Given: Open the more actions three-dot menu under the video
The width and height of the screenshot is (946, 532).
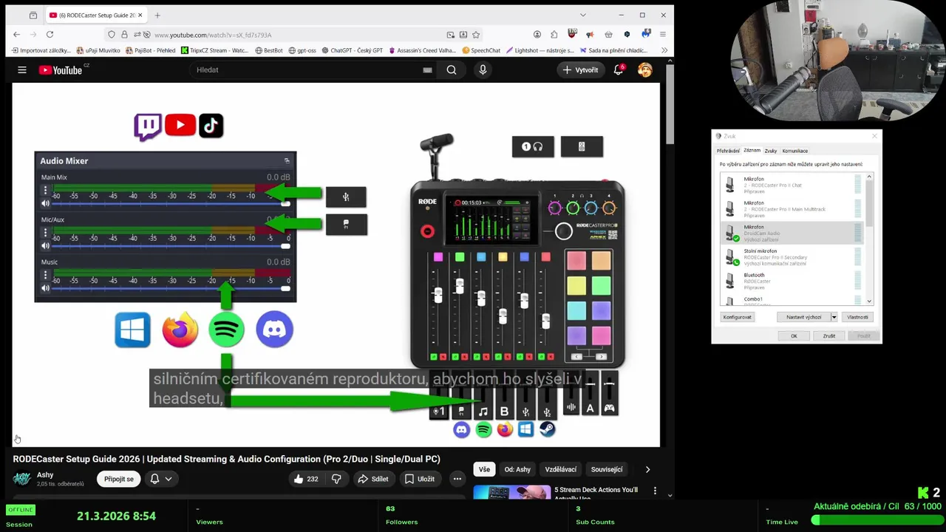Looking at the screenshot, I should (457, 479).
